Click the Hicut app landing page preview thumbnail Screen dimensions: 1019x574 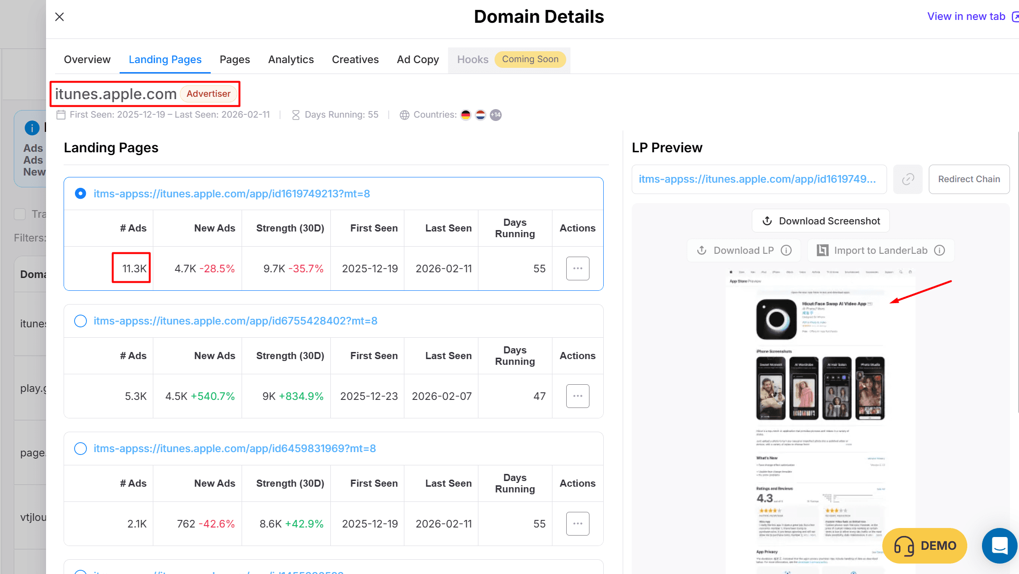(x=820, y=417)
